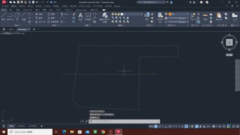Click the Group (グループ) icon
This screenshot has height=135, width=240.
tap(193, 16)
